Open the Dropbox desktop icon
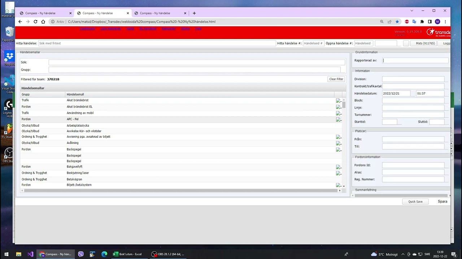462x259 pixels. (9, 59)
